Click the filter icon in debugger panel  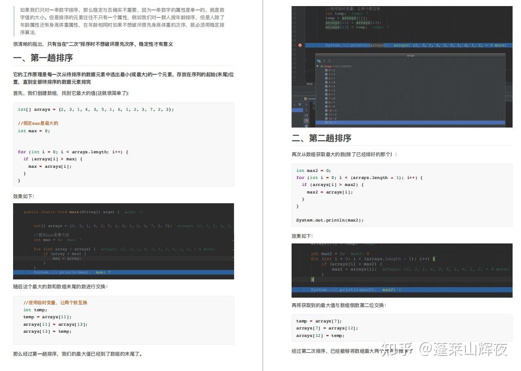pos(300,104)
